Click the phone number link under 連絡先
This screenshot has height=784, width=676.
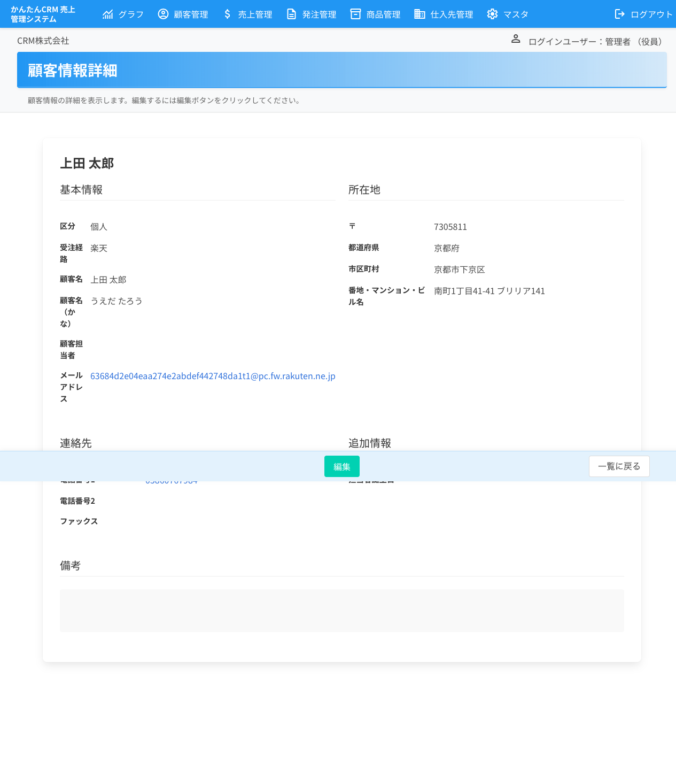point(171,480)
